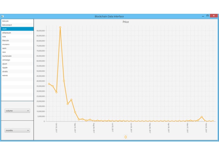
Task: Select bitconnect in the currency list
Action: [x=17, y=25]
